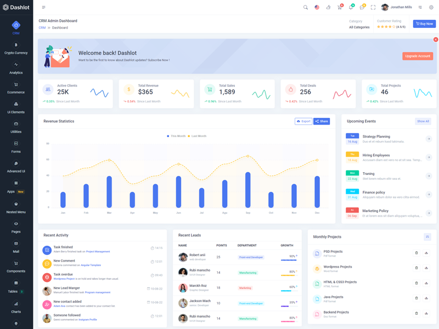Open the notifications bell

coord(351,7)
